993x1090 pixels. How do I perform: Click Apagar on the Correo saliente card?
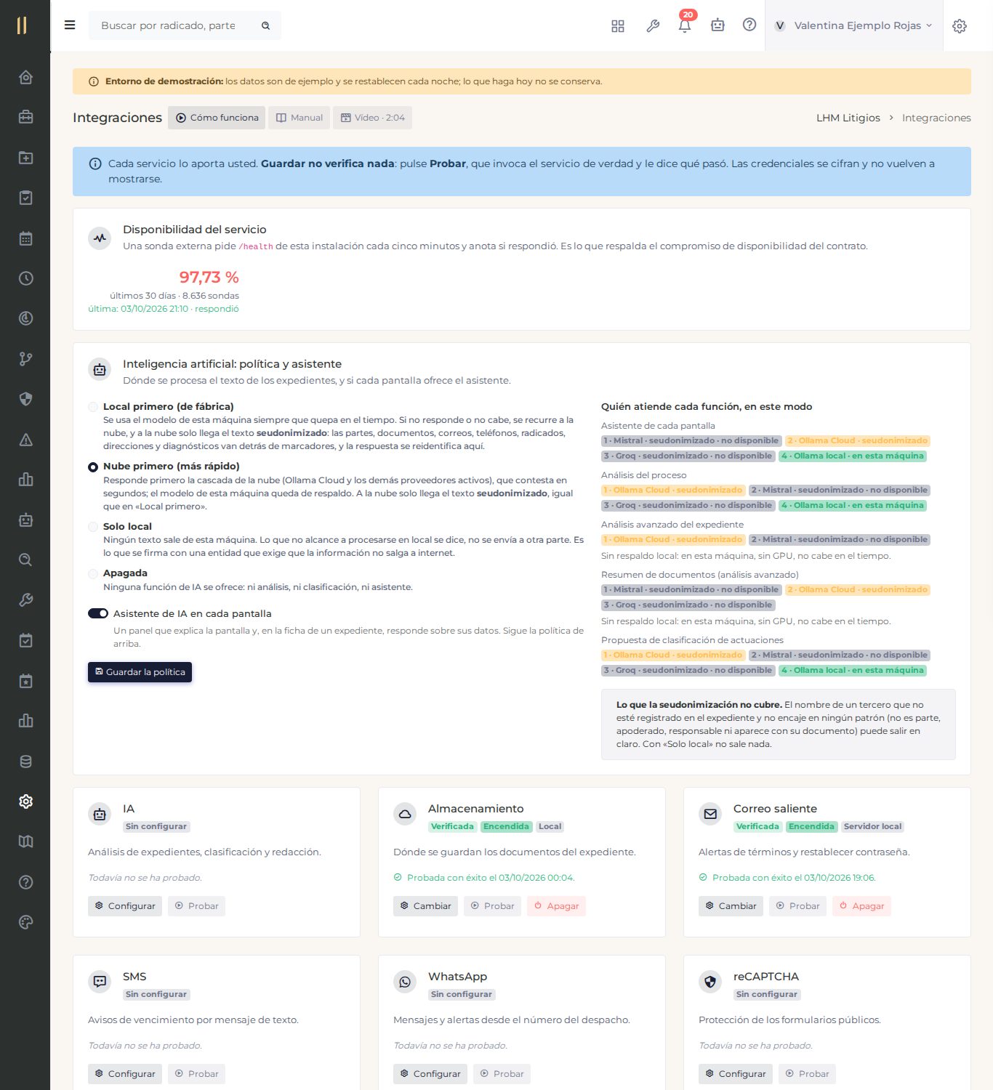click(861, 906)
